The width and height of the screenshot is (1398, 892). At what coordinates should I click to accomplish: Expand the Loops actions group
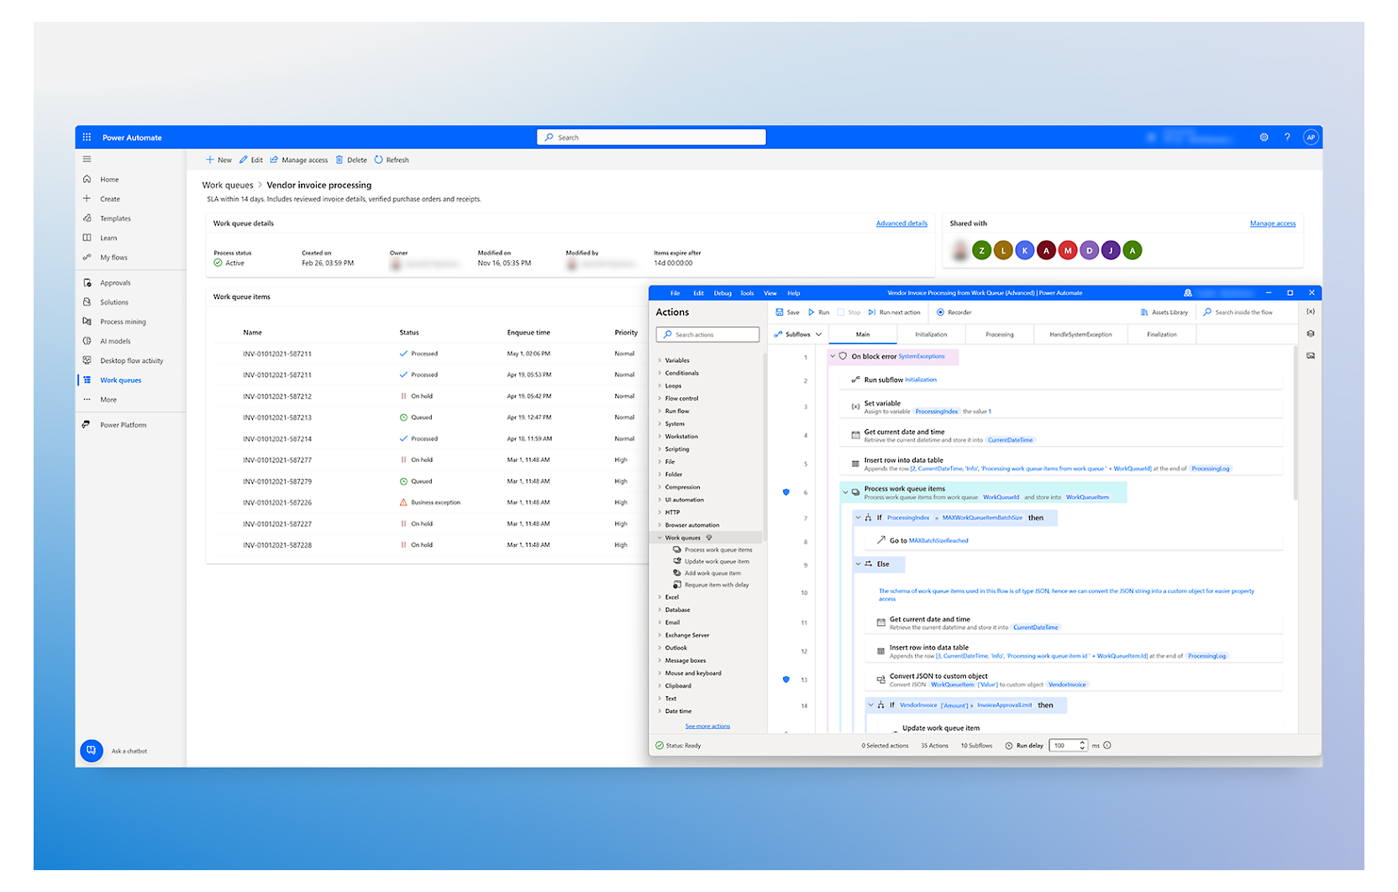(660, 386)
